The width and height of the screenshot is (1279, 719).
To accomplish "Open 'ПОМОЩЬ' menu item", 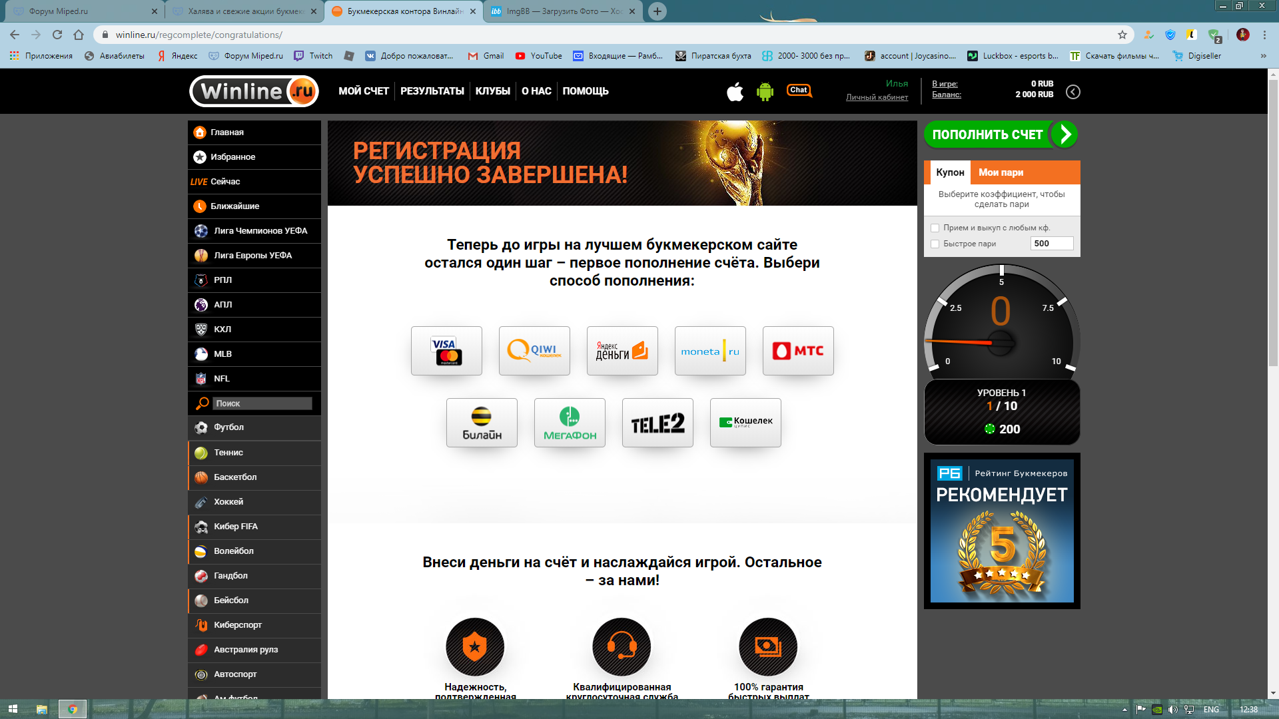I will click(586, 91).
